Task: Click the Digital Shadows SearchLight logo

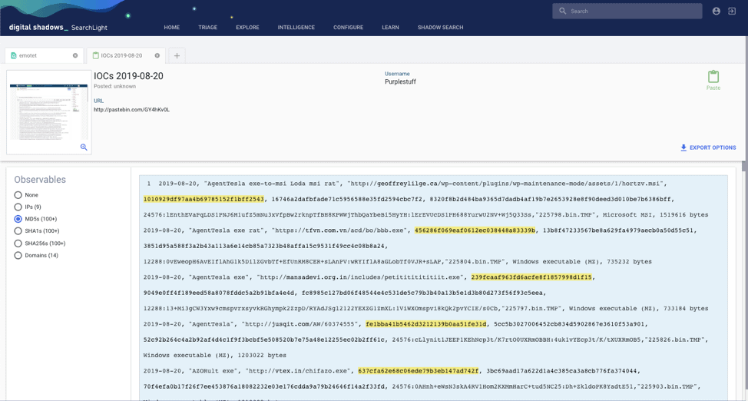Action: point(58,27)
